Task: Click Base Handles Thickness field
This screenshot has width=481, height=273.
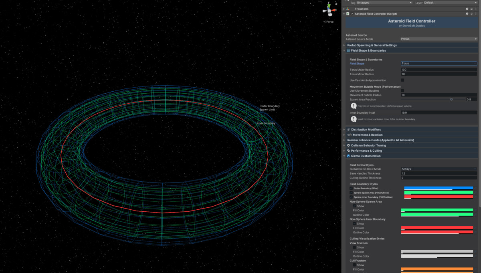Action: click(x=439, y=173)
